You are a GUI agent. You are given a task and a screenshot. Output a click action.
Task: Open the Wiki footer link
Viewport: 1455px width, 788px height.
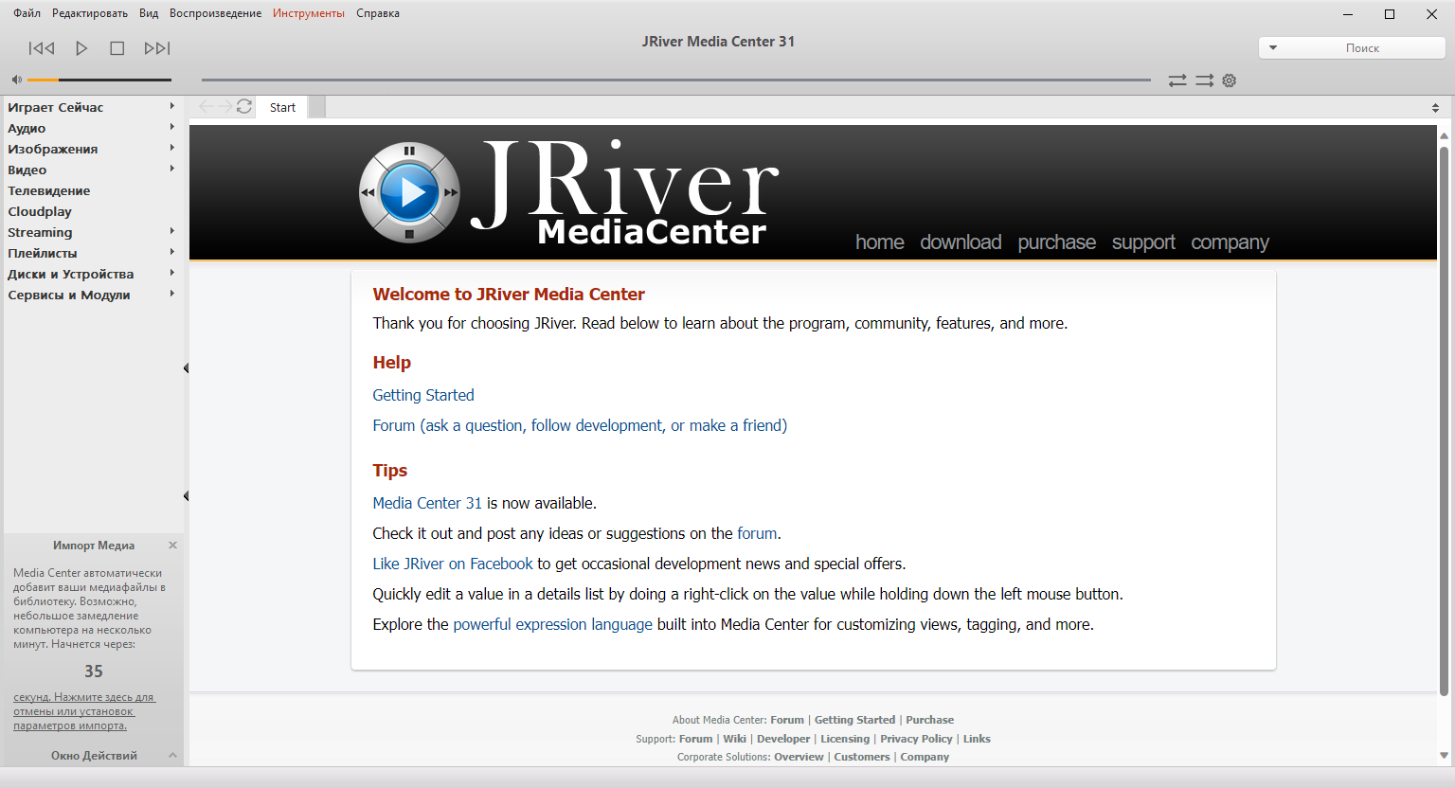coord(735,739)
